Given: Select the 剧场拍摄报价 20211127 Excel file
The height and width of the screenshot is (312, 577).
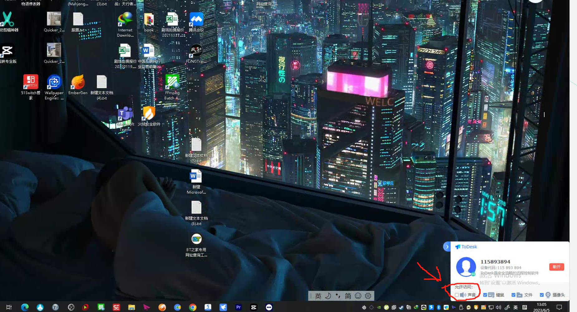Looking at the screenshot, I should tap(172, 24).
